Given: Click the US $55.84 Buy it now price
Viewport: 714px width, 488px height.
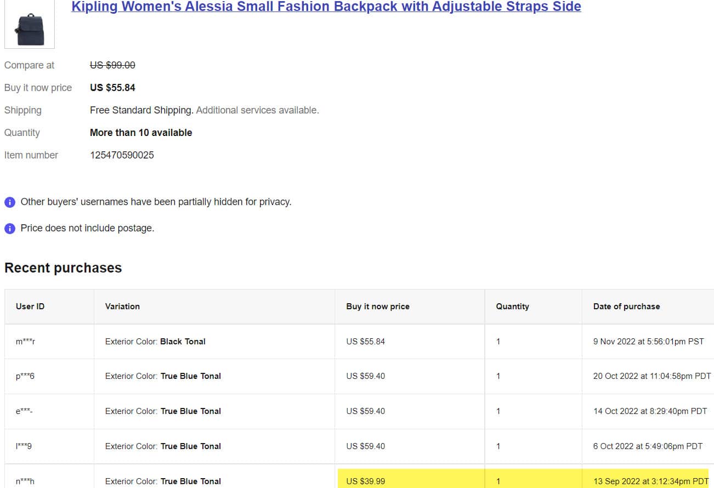Looking at the screenshot, I should pos(112,88).
